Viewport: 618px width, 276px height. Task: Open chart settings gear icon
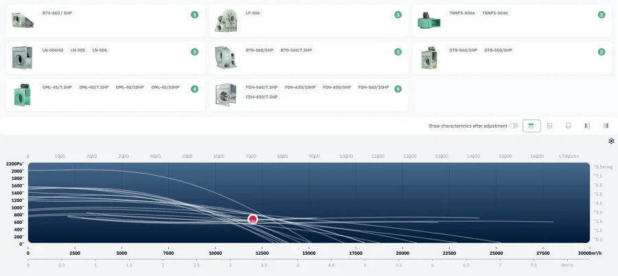(611, 141)
